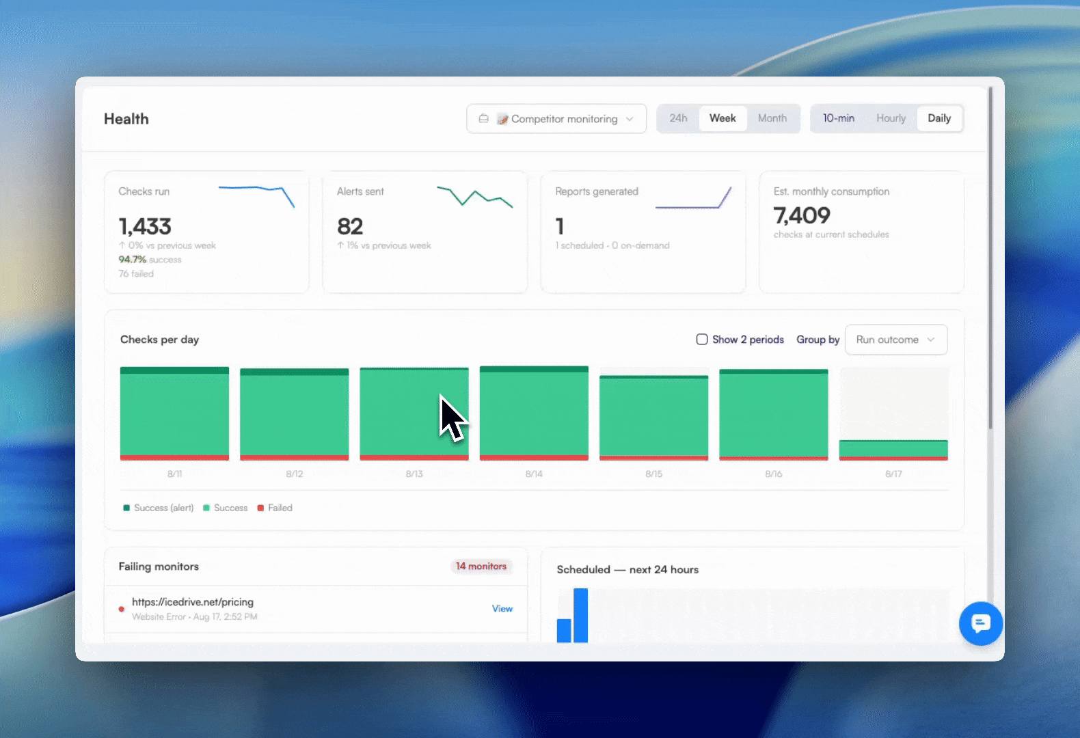Click 'checks at current schedules' caption

click(x=831, y=234)
